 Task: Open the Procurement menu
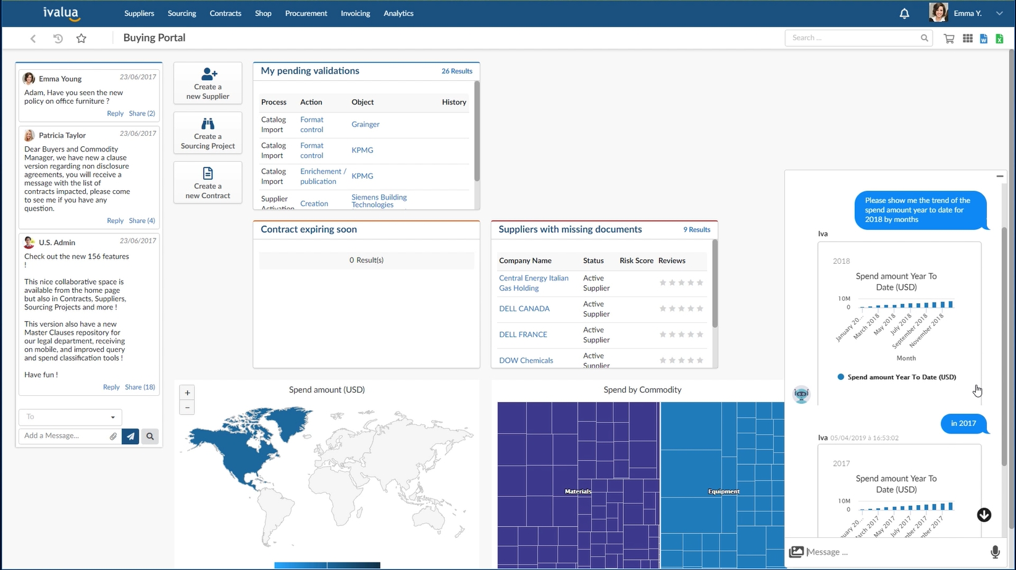[306, 14]
